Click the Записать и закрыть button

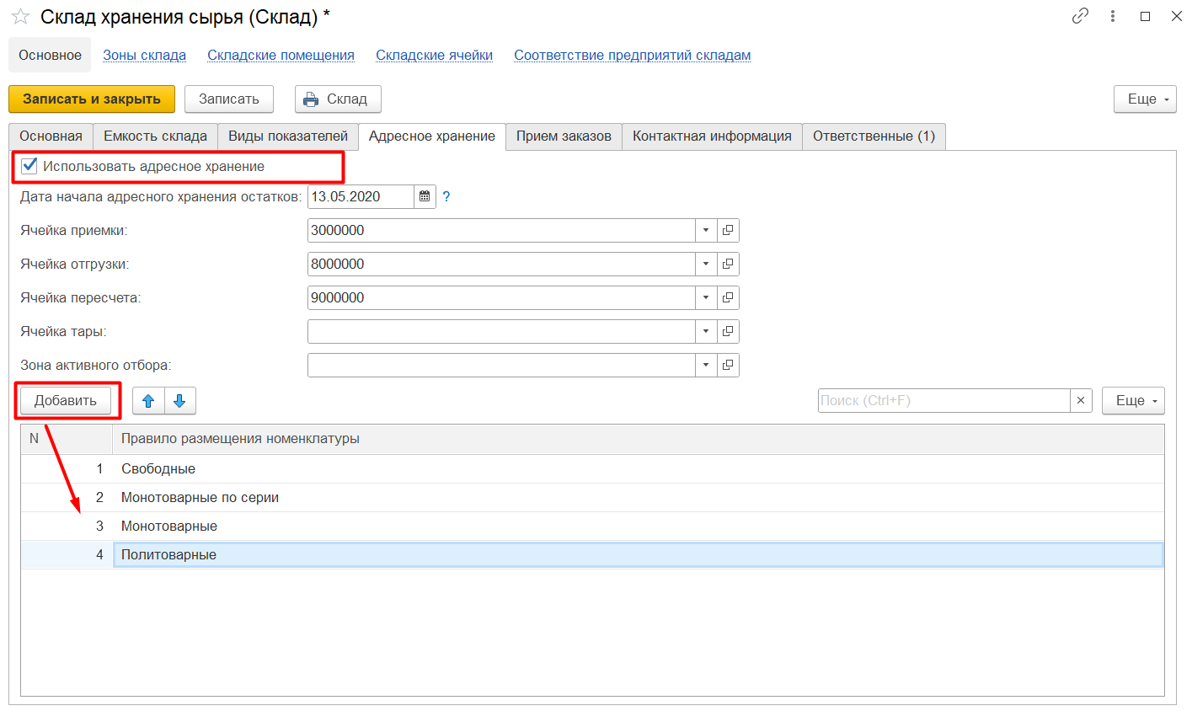point(92,99)
